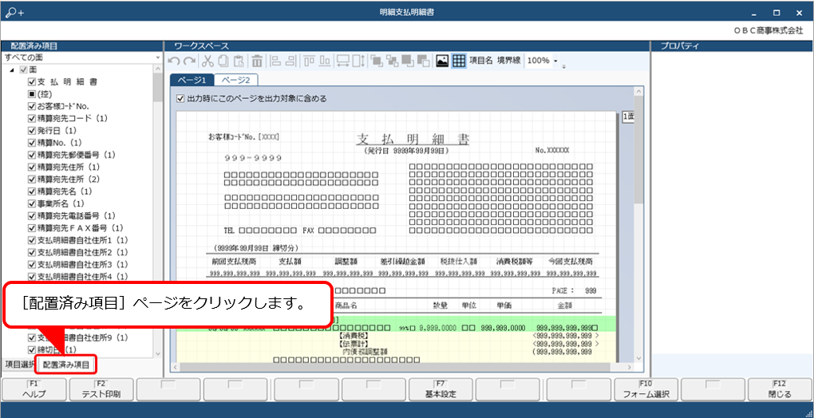The image size is (814, 418).
Task: Click the Cut scissors icon
Action: 207,61
